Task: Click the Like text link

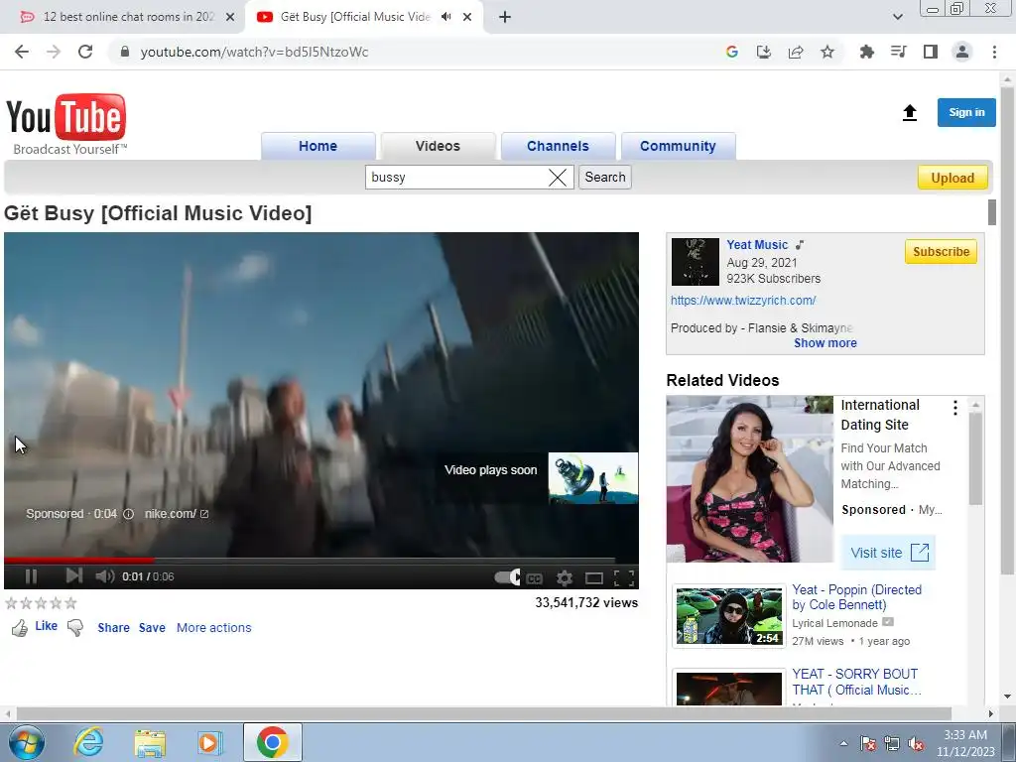Action: coord(46,626)
